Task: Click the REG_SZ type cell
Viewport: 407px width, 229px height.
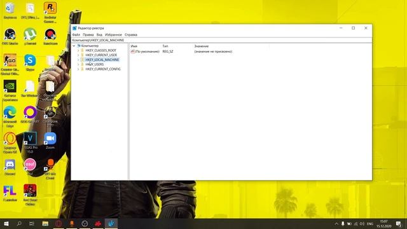Action: (x=168, y=52)
